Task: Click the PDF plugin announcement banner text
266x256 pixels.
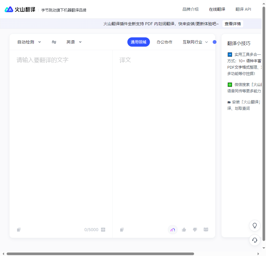Action: click(x=161, y=24)
